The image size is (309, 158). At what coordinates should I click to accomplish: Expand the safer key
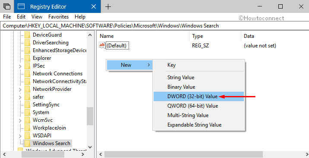(x=20, y=97)
